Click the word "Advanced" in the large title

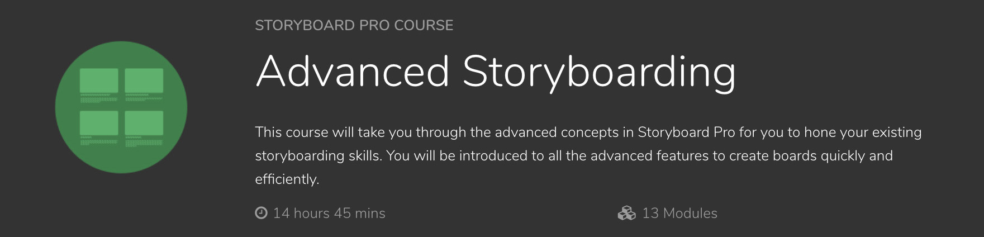[x=352, y=72]
